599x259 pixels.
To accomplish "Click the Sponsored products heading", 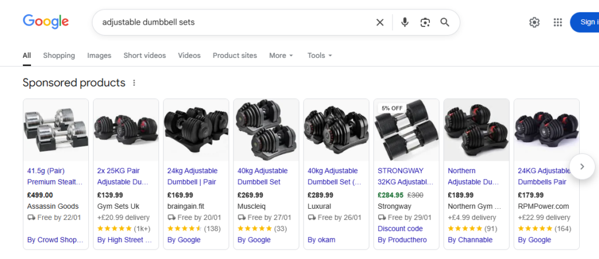I will tap(74, 83).
